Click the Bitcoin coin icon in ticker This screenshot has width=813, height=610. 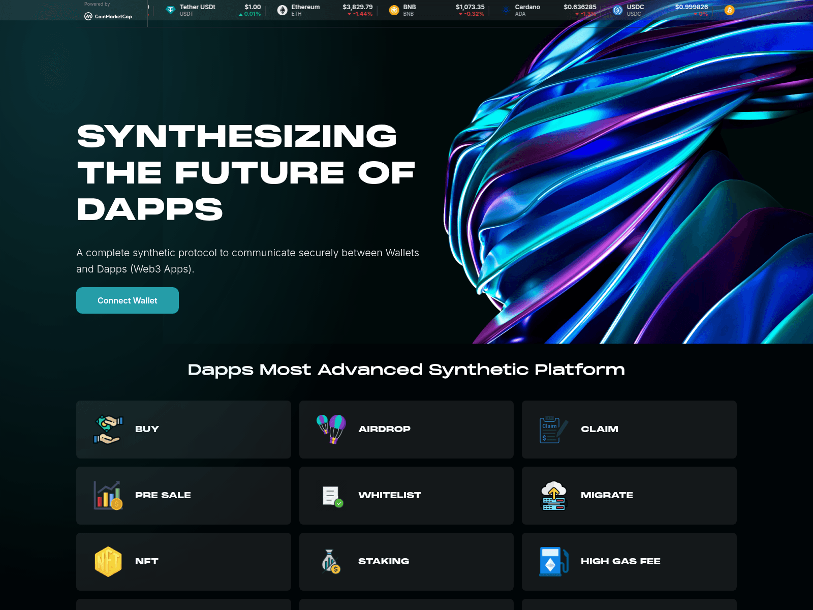pyautogui.click(x=730, y=10)
